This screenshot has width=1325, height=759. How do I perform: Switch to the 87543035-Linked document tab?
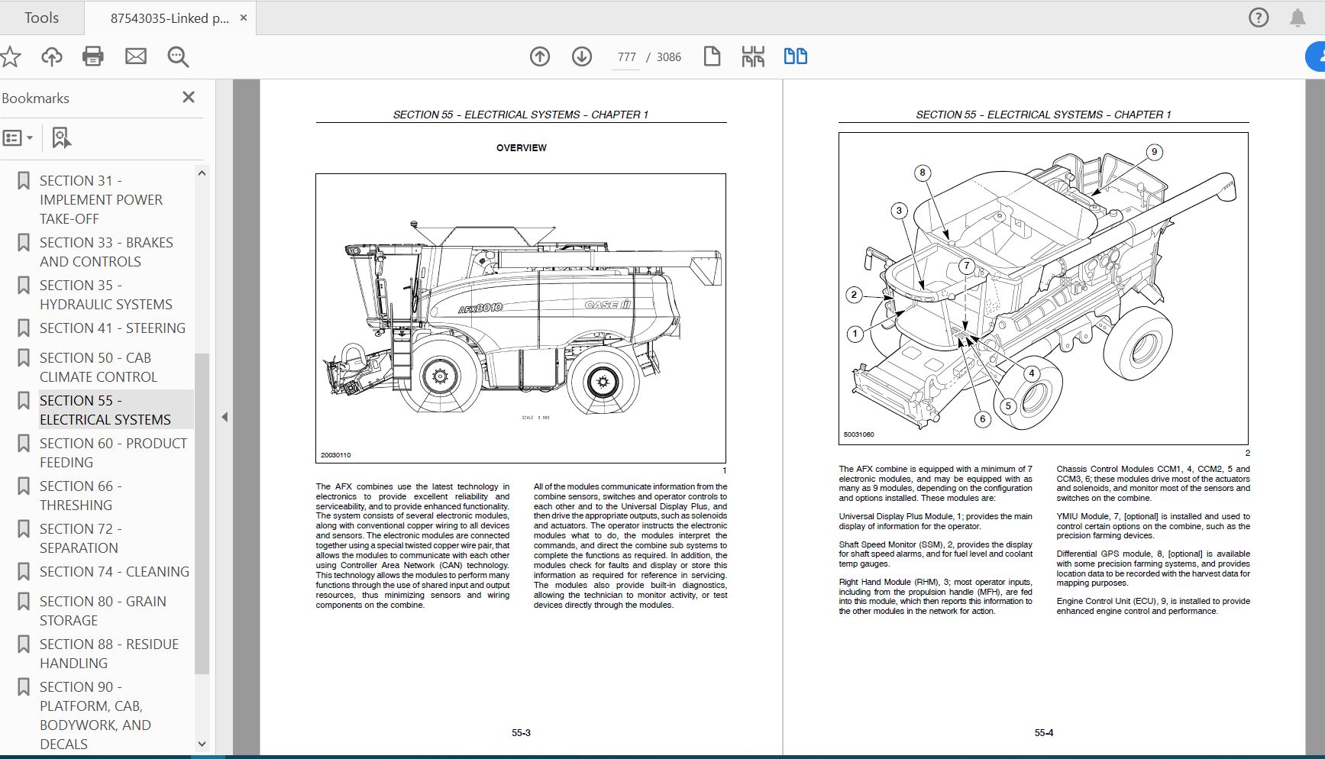tap(169, 18)
